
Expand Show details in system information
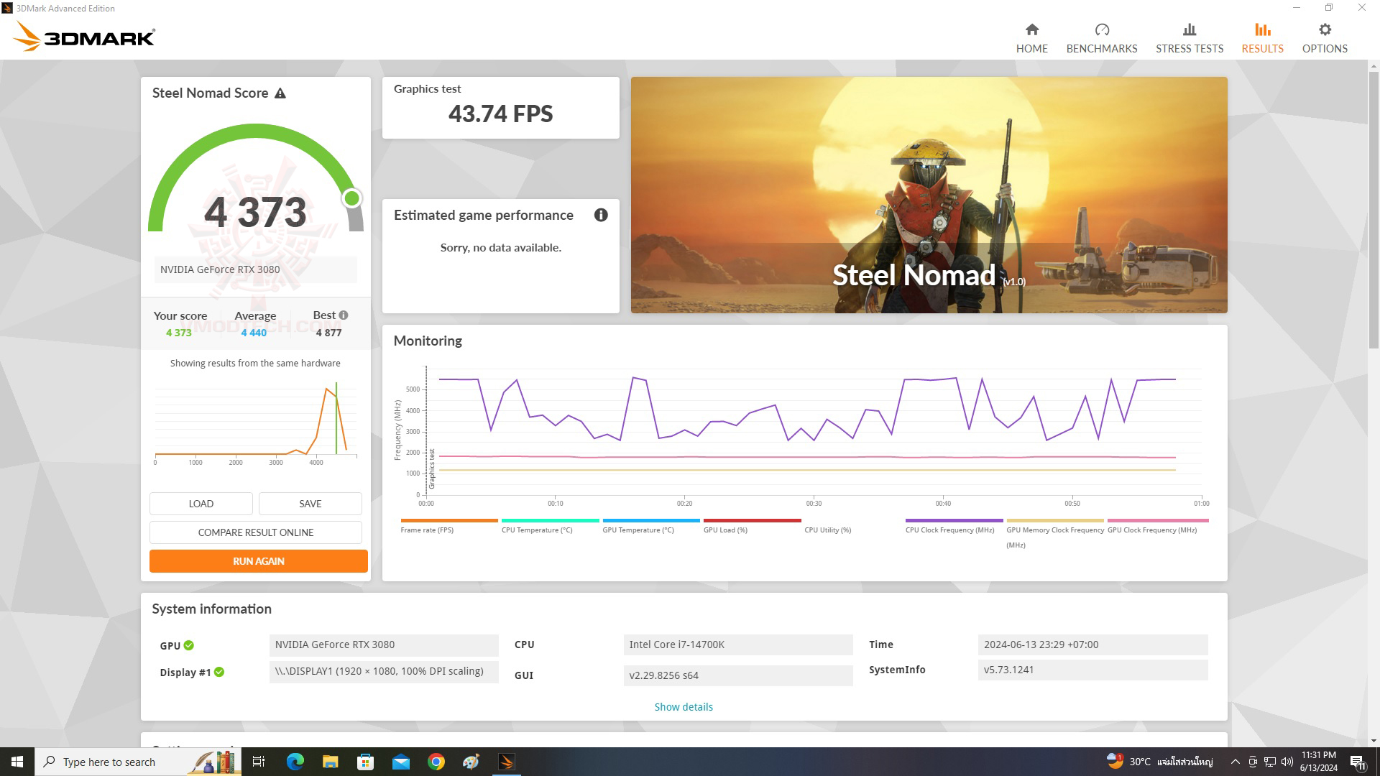click(684, 706)
